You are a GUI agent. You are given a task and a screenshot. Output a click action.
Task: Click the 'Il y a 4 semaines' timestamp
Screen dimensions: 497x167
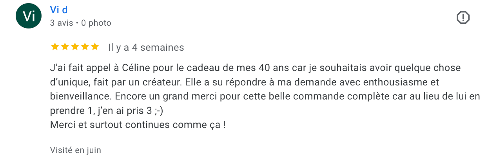[146, 48]
